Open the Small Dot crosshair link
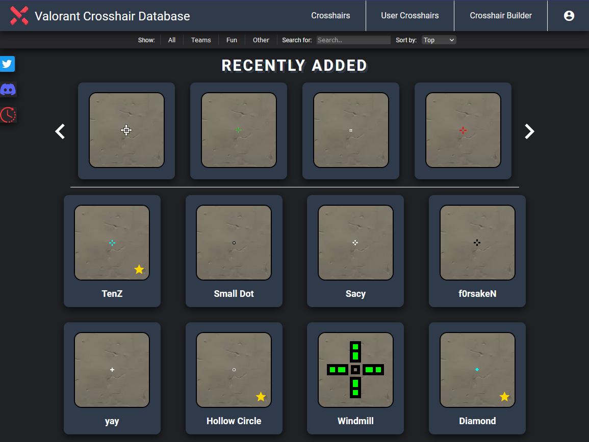 click(234, 294)
